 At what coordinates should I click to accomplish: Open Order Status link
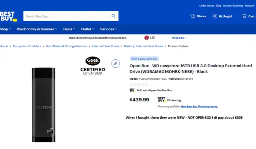point(206,6)
